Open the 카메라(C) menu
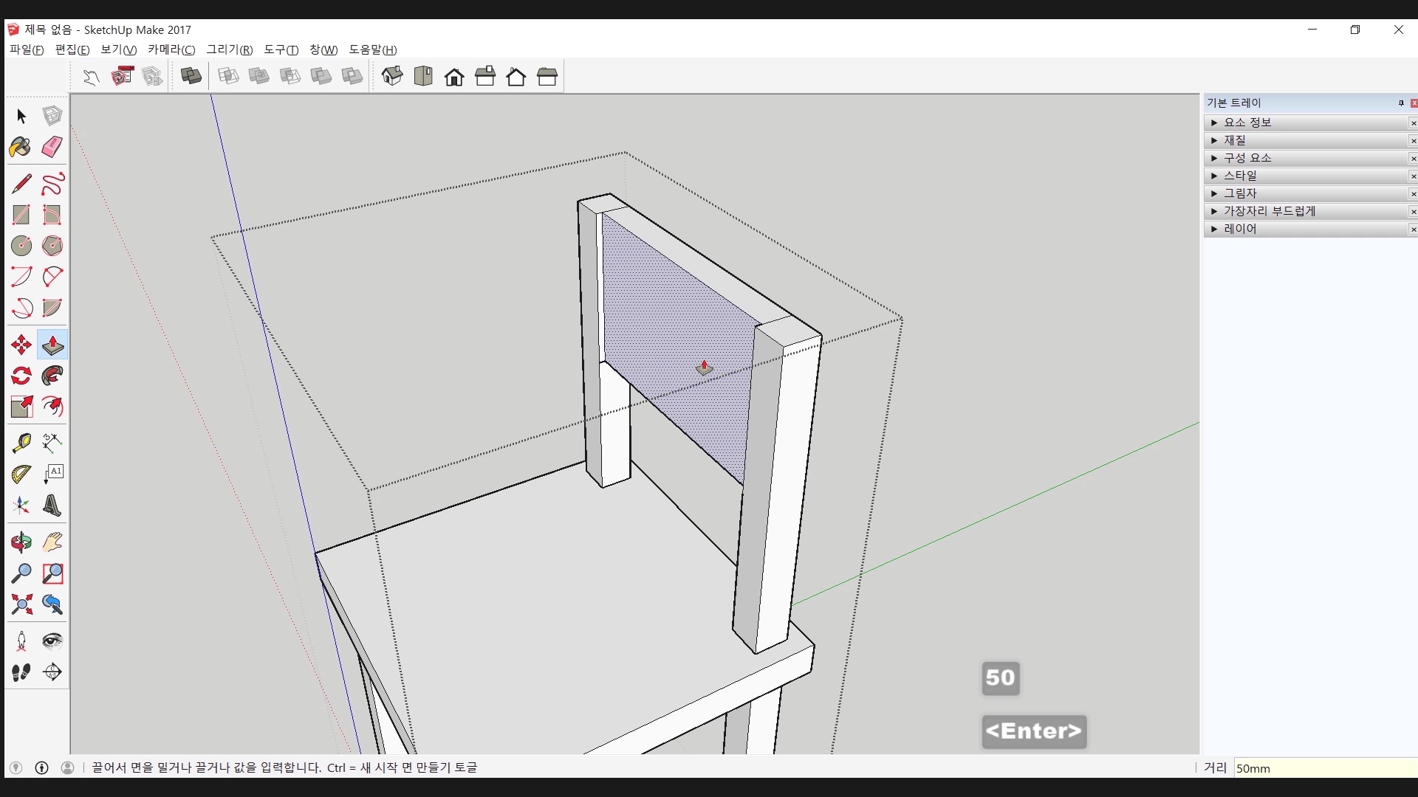The height and width of the screenshot is (797, 1418). tap(171, 49)
